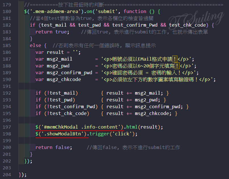
Task: Click the html method call on line 197
Action: point(132,127)
